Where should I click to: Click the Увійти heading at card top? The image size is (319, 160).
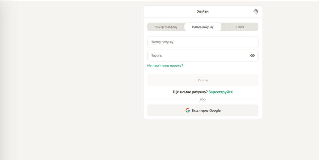pyautogui.click(x=203, y=12)
